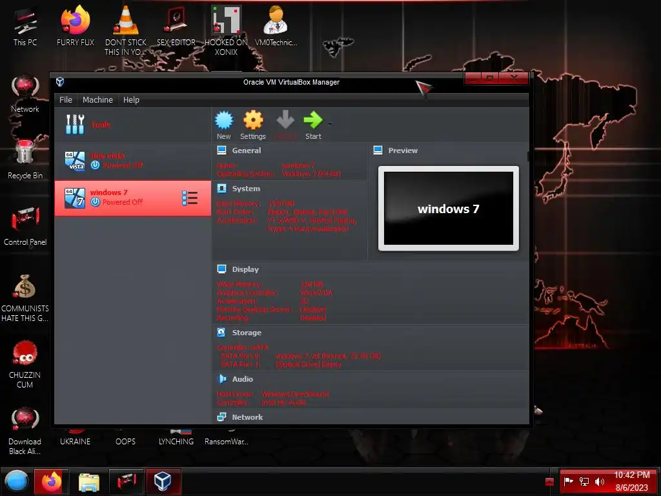Click the Preview panel header
The width and height of the screenshot is (661, 496).
coord(403,150)
